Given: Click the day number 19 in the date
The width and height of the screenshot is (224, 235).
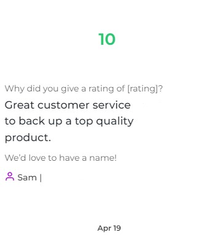Looking at the screenshot, I should (x=117, y=228).
